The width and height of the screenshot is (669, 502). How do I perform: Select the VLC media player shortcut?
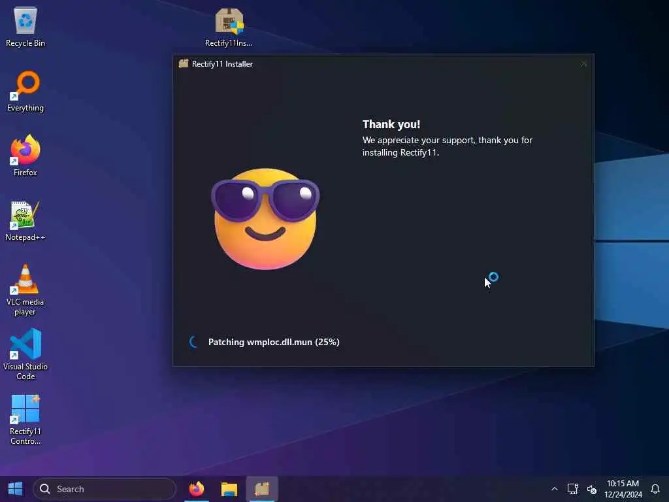pyautogui.click(x=25, y=290)
